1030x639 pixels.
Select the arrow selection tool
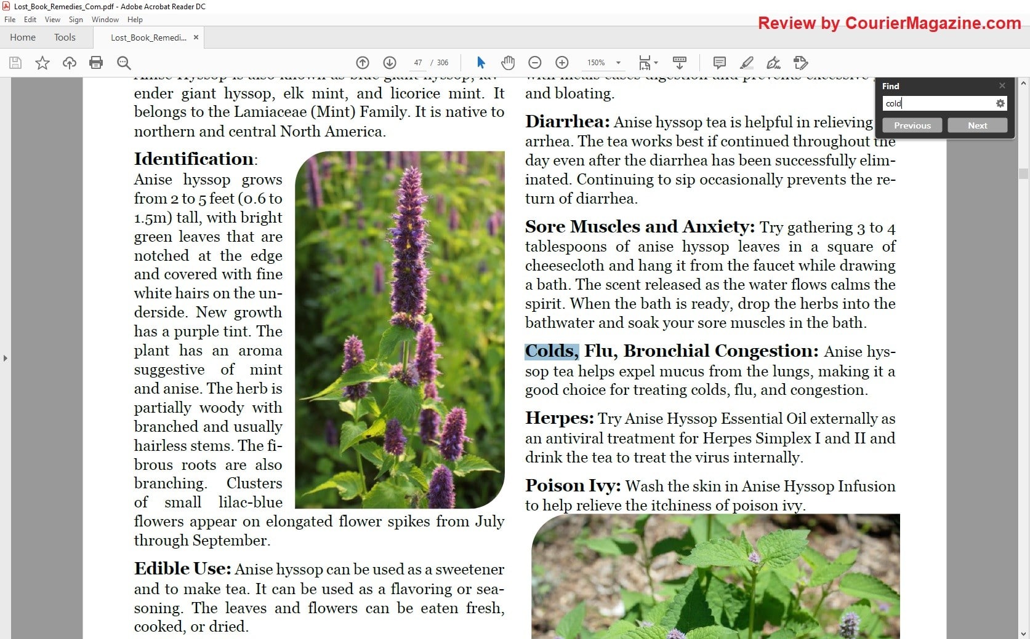[x=481, y=63]
